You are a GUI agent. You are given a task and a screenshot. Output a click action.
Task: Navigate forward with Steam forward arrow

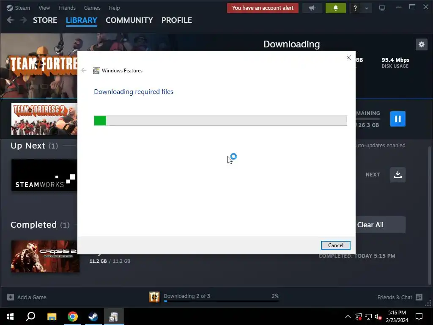pyautogui.click(x=24, y=20)
